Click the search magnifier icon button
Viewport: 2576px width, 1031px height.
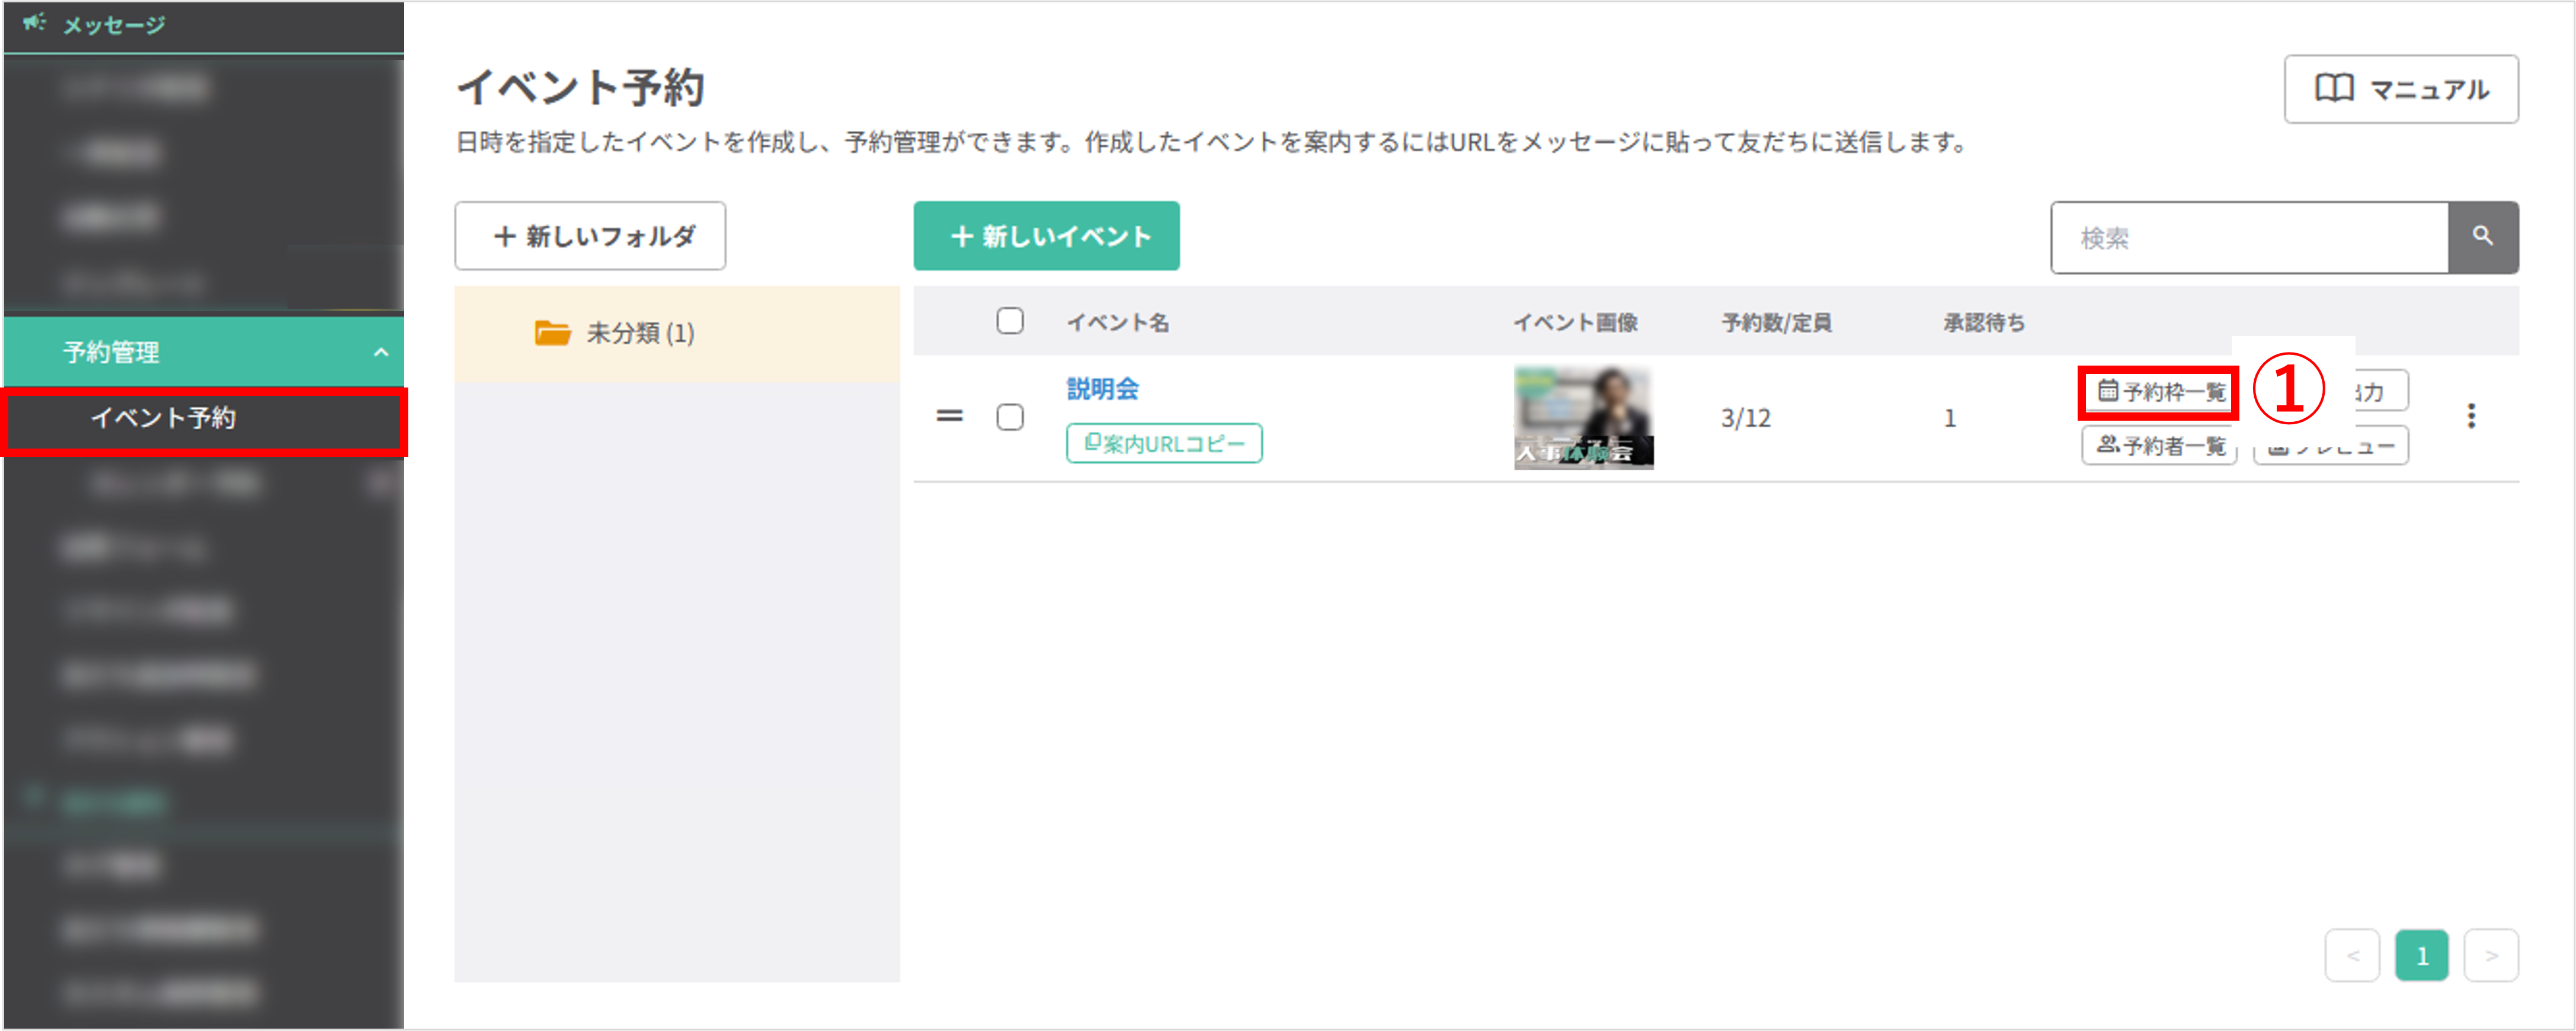pos(2482,237)
